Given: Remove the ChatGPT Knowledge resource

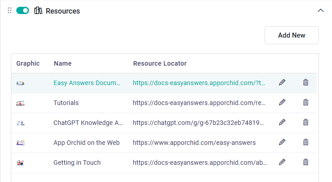Looking at the screenshot, I should pyautogui.click(x=306, y=122).
